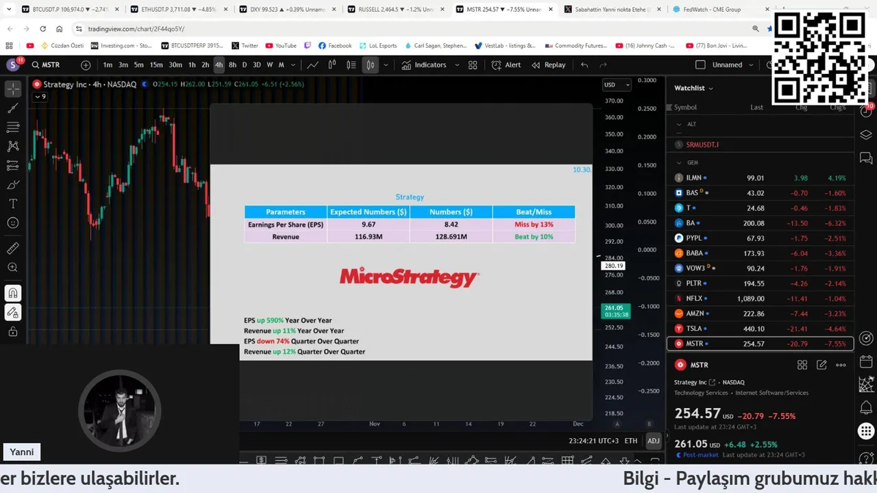Image resolution: width=877 pixels, height=493 pixels.
Task: Collapse the GEM watchlist section
Action: [680, 163]
